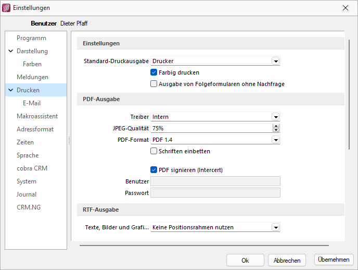Click the Ok button
The width and height of the screenshot is (358, 270).
[245, 261]
